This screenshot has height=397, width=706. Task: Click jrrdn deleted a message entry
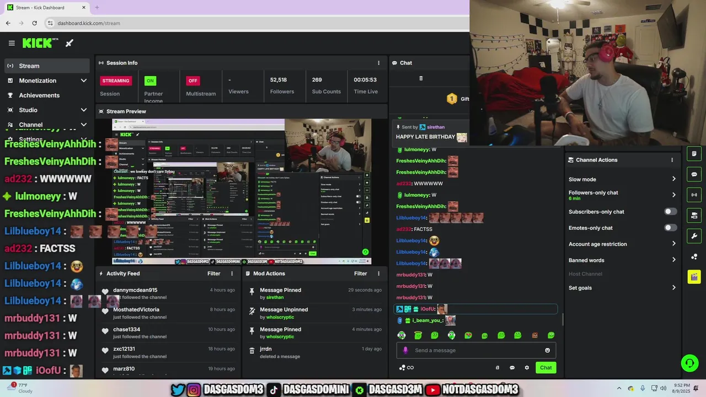point(314,352)
